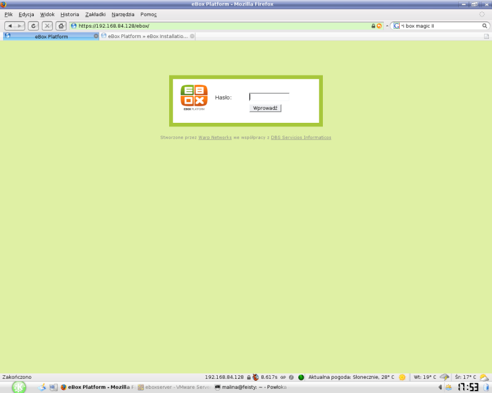Click the orange feed icon in the URL bar

point(379,26)
